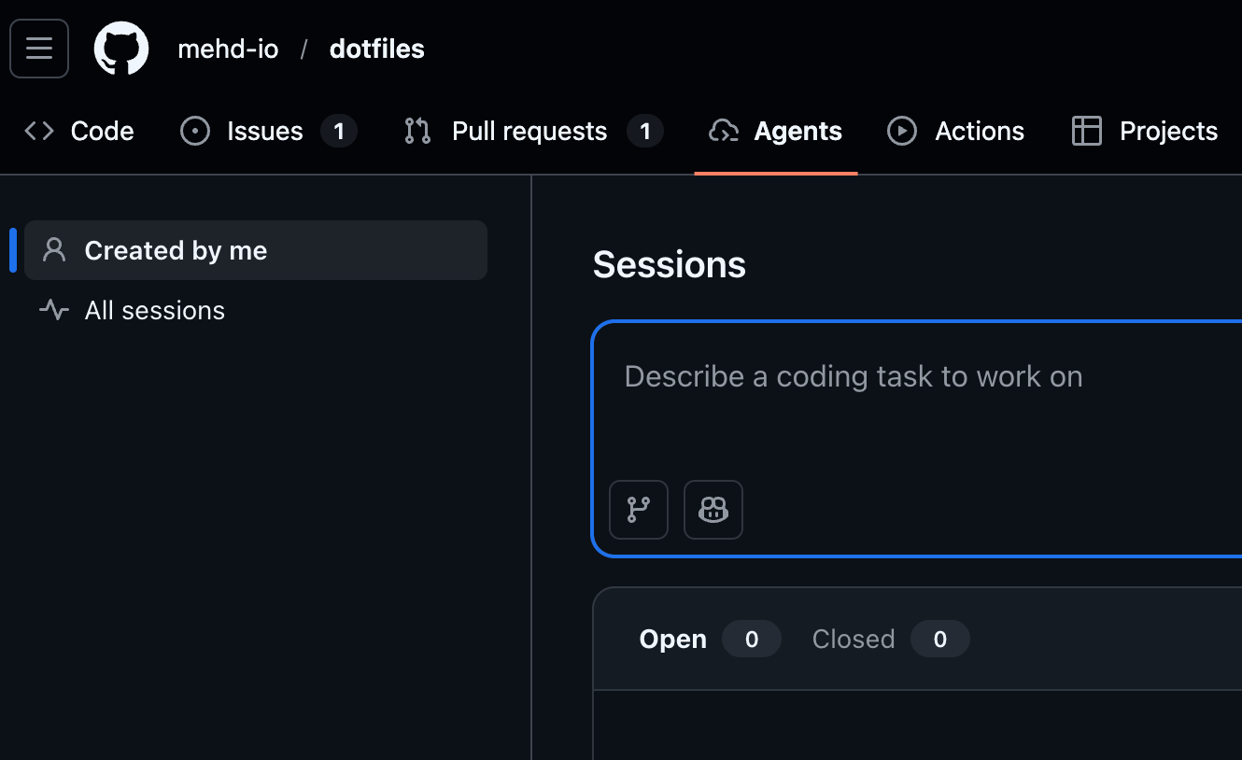Open the Actions tab
This screenshot has height=760, width=1242.
pyautogui.click(x=956, y=132)
